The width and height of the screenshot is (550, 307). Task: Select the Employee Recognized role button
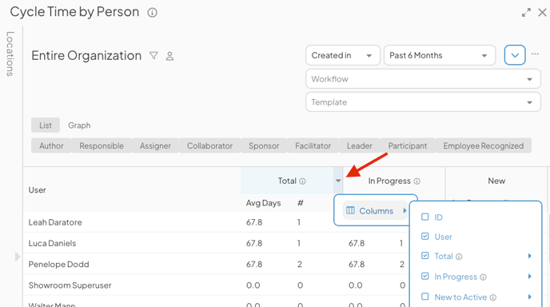pos(483,146)
